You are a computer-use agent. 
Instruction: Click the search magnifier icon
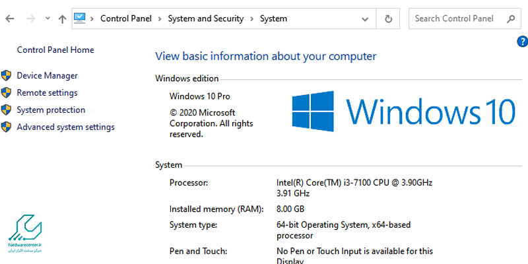coord(510,19)
